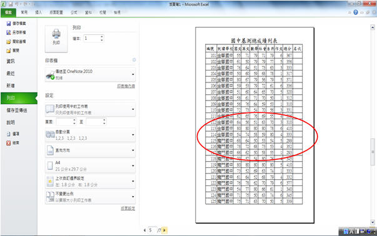Go to previous preview page arrow
The height and width of the screenshot is (236, 377).
click(x=144, y=230)
